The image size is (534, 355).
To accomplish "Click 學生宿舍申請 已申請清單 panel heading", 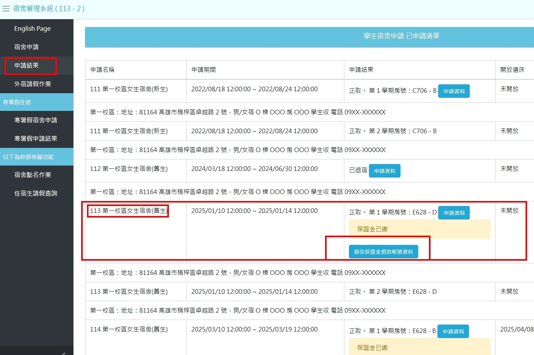I will (x=402, y=36).
